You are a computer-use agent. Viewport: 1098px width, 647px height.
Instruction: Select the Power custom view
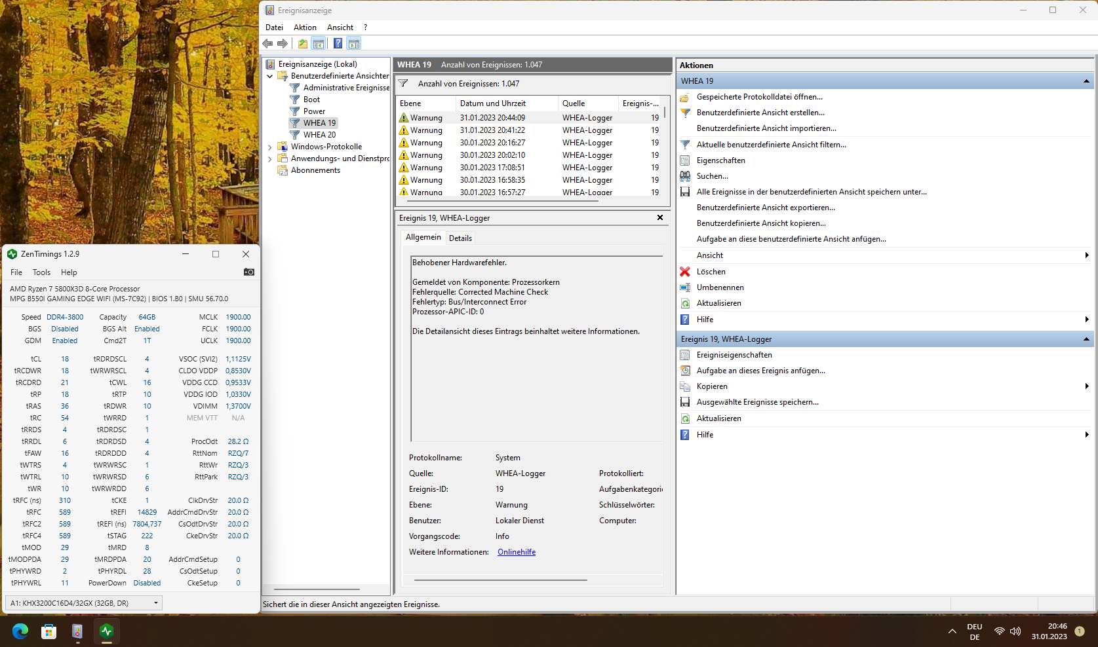(x=314, y=111)
